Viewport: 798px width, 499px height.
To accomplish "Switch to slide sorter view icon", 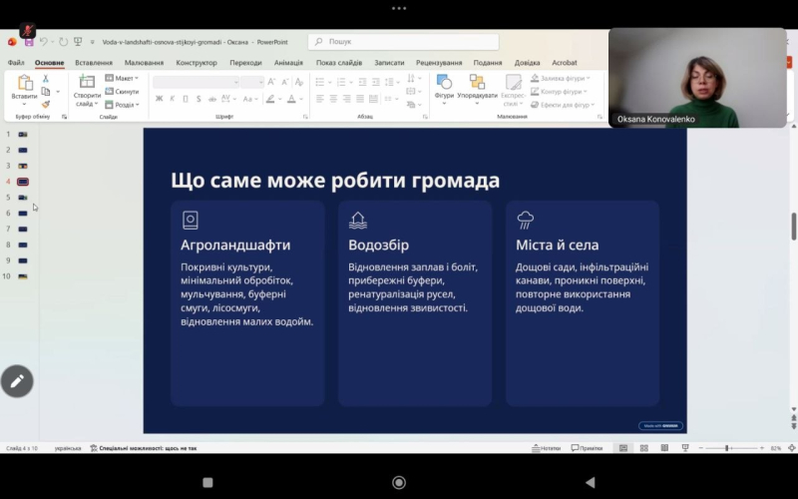I will (643, 448).
